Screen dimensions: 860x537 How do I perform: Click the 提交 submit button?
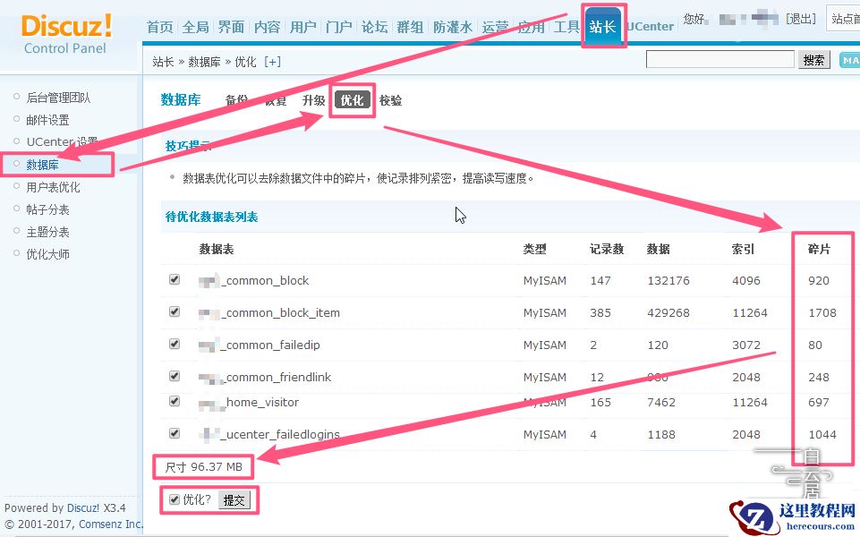(235, 500)
